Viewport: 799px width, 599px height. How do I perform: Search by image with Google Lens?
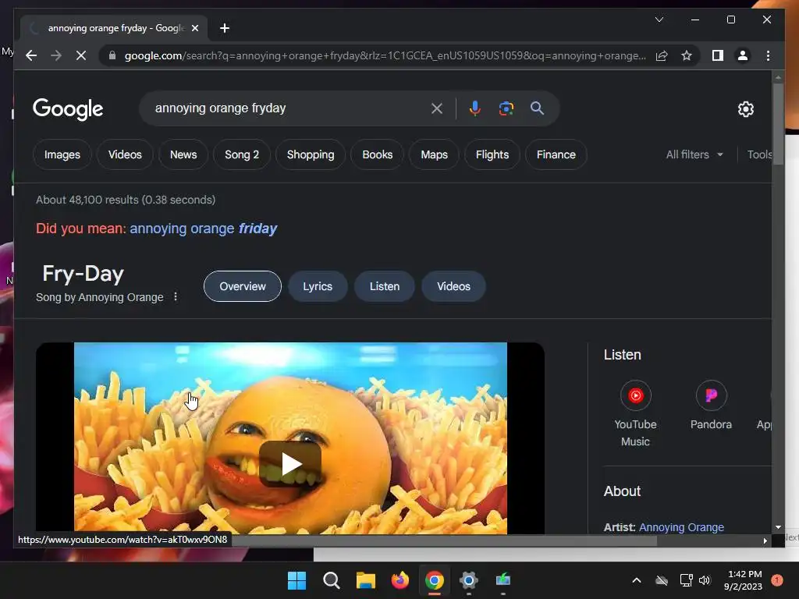506,108
